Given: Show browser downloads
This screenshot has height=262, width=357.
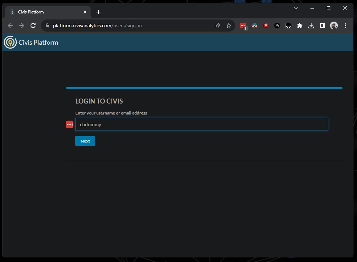Looking at the screenshot, I should click(311, 26).
